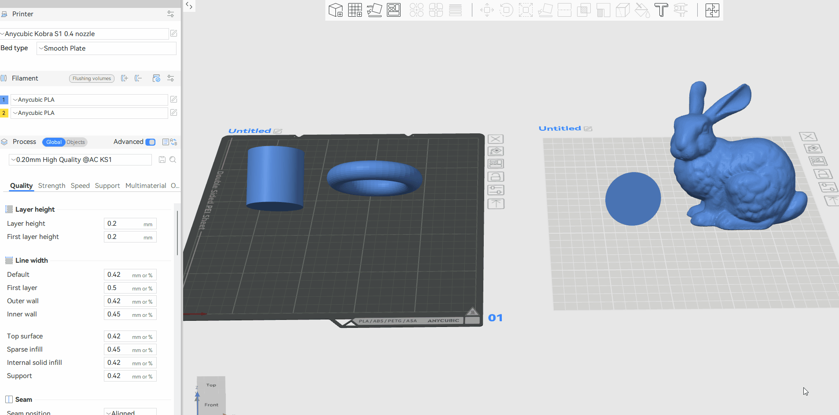Edit the printer preset
Viewport: 839px width, 415px height.
(174, 33)
